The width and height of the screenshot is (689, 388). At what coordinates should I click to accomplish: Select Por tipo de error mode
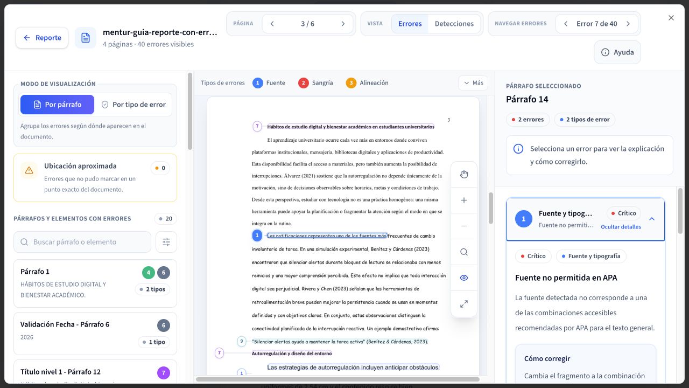point(133,105)
